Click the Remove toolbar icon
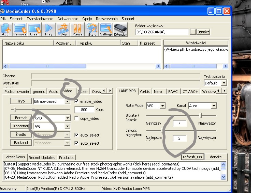The height and width of the screenshot is (193, 258). click(20, 30)
